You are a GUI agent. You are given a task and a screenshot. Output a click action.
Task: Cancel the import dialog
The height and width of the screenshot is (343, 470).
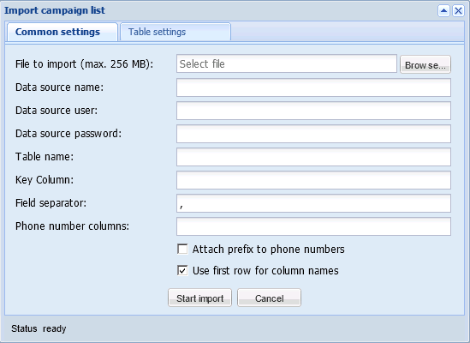[x=269, y=298]
